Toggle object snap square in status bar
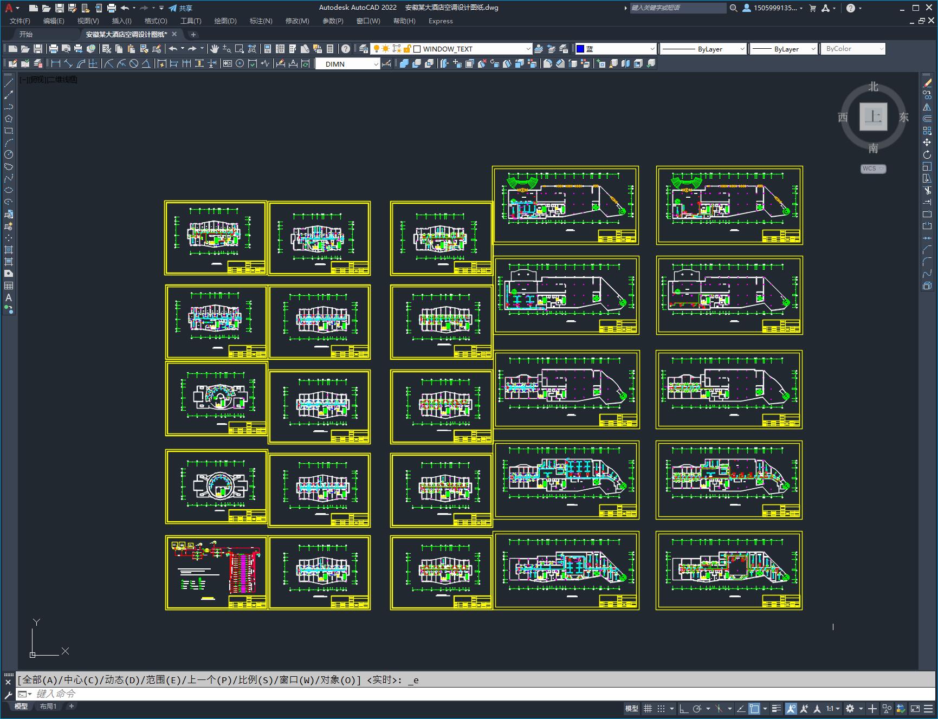The image size is (938, 719). pos(754,708)
